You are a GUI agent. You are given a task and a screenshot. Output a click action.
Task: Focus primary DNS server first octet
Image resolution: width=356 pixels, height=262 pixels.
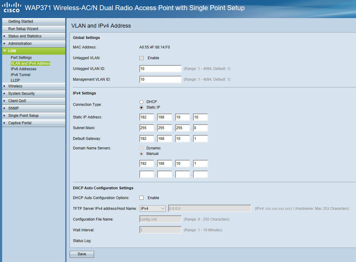tap(147, 164)
